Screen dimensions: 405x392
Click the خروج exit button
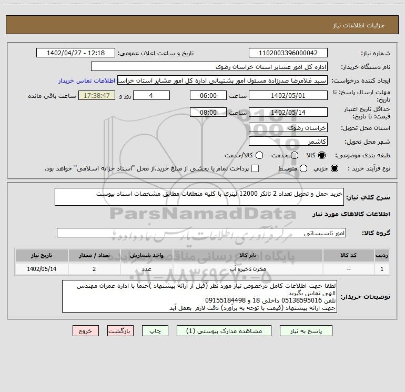86,331
